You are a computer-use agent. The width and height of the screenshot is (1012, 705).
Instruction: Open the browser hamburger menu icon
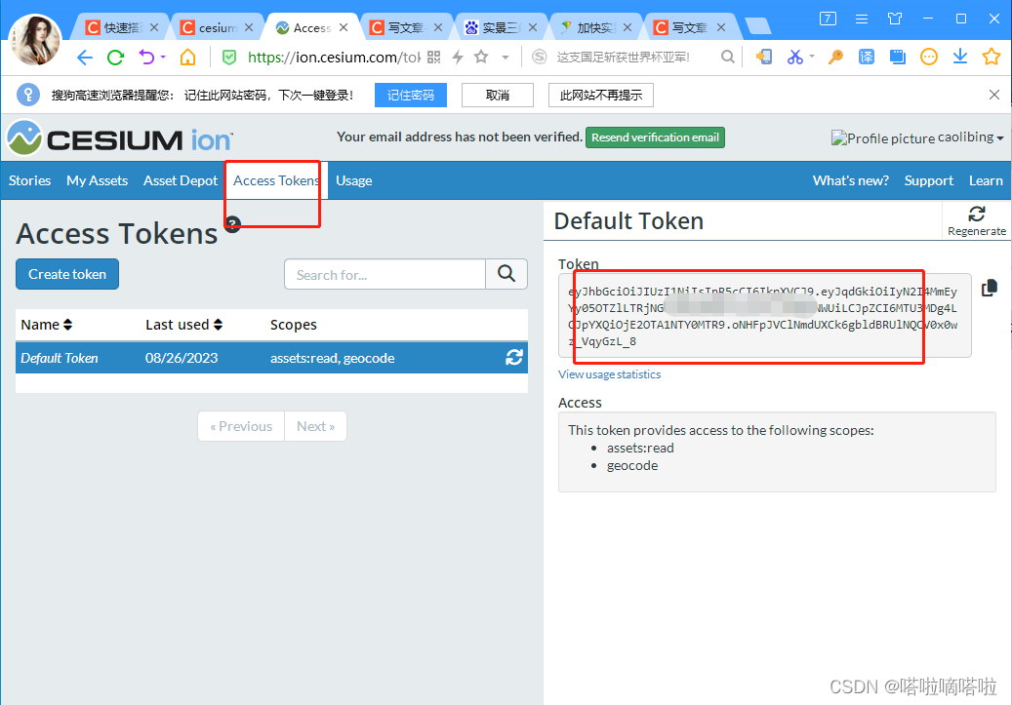tap(861, 19)
